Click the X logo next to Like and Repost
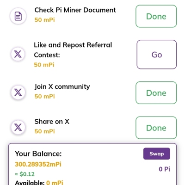The height and width of the screenshot is (185, 185). click(x=18, y=54)
